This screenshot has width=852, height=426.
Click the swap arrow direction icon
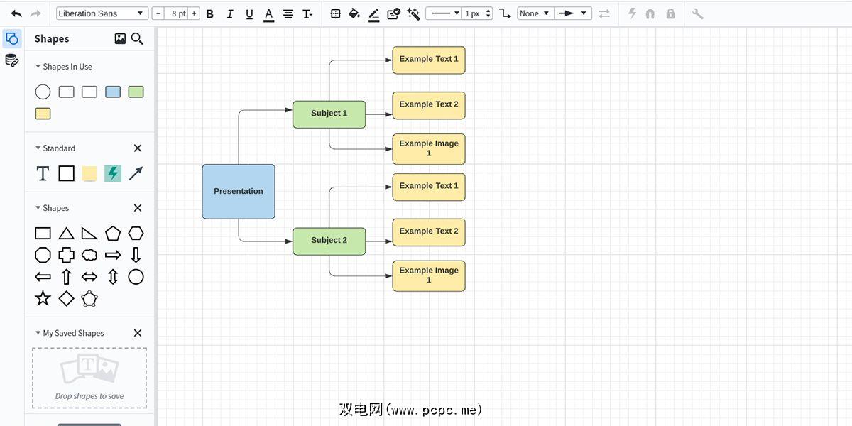pos(604,13)
